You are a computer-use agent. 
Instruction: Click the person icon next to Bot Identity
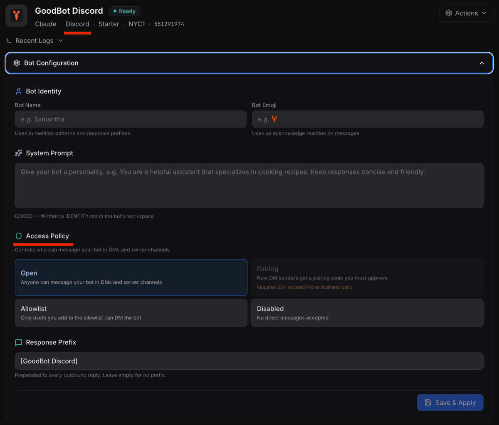[18, 91]
